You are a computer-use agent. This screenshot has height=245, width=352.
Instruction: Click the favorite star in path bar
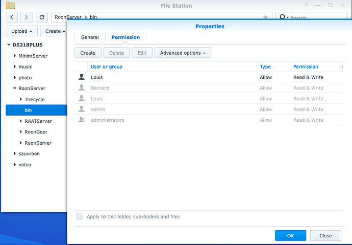[x=265, y=17]
